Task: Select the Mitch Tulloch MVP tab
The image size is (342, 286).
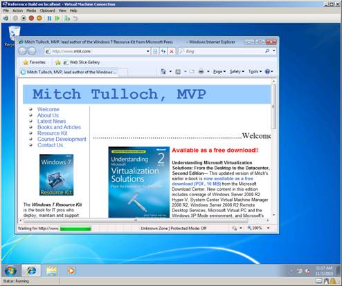Action: (69, 72)
